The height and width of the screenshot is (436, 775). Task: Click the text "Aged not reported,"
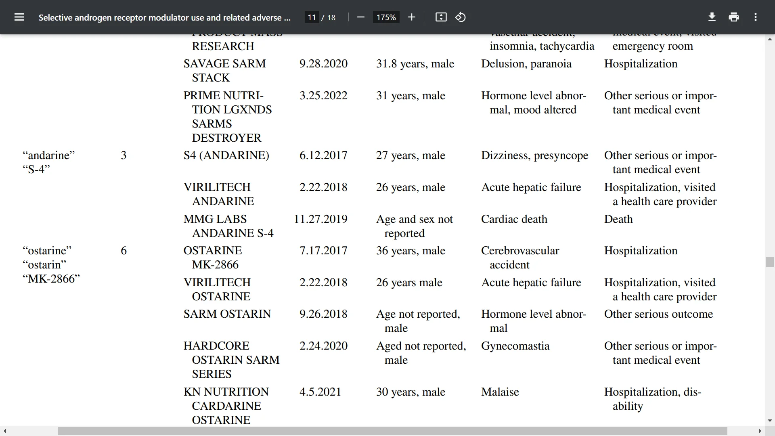[421, 346]
